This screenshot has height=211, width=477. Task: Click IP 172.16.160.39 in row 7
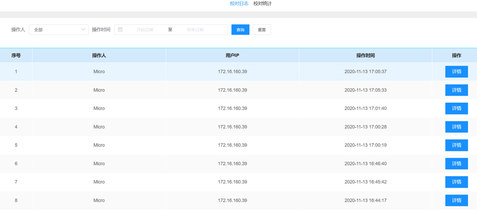232,182
